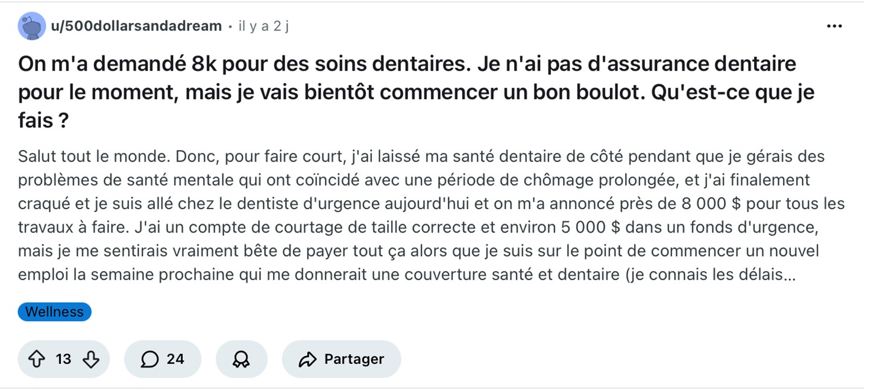
Task: Click "Salut tout le monde" in the post body
Action: [93, 157]
